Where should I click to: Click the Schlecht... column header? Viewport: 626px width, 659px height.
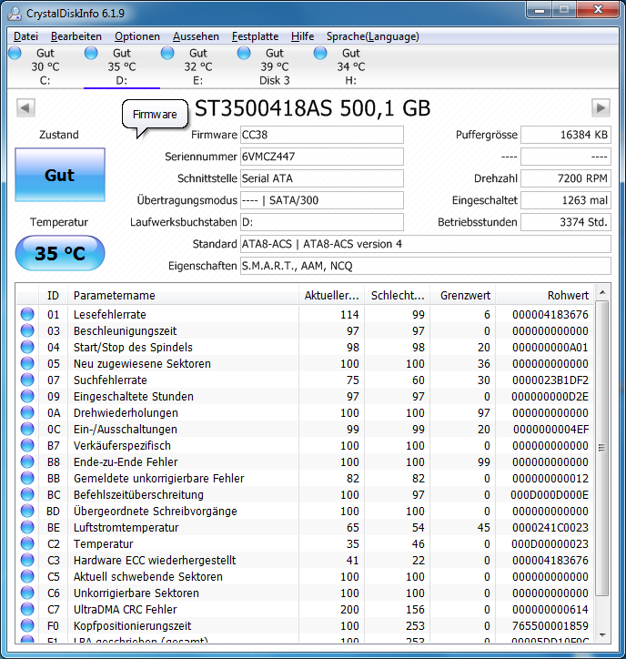(398, 296)
